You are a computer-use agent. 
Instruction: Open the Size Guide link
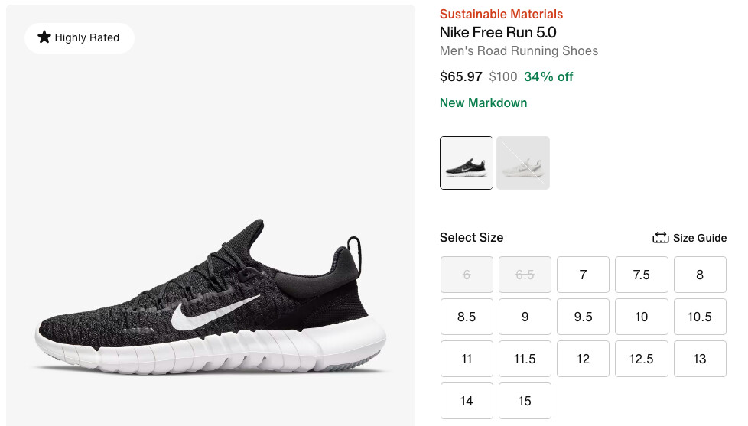(699, 238)
